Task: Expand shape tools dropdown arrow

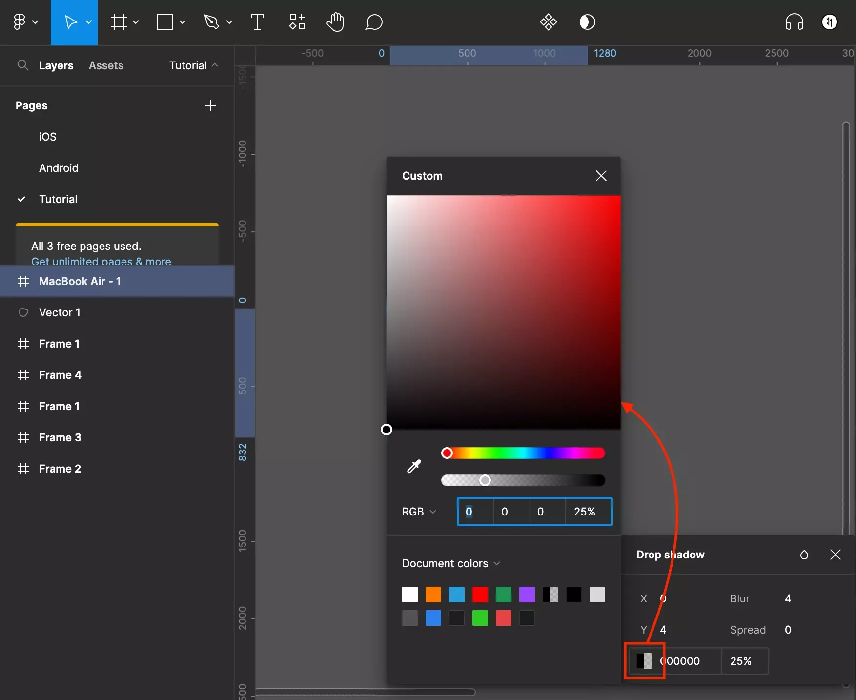Action: click(183, 22)
